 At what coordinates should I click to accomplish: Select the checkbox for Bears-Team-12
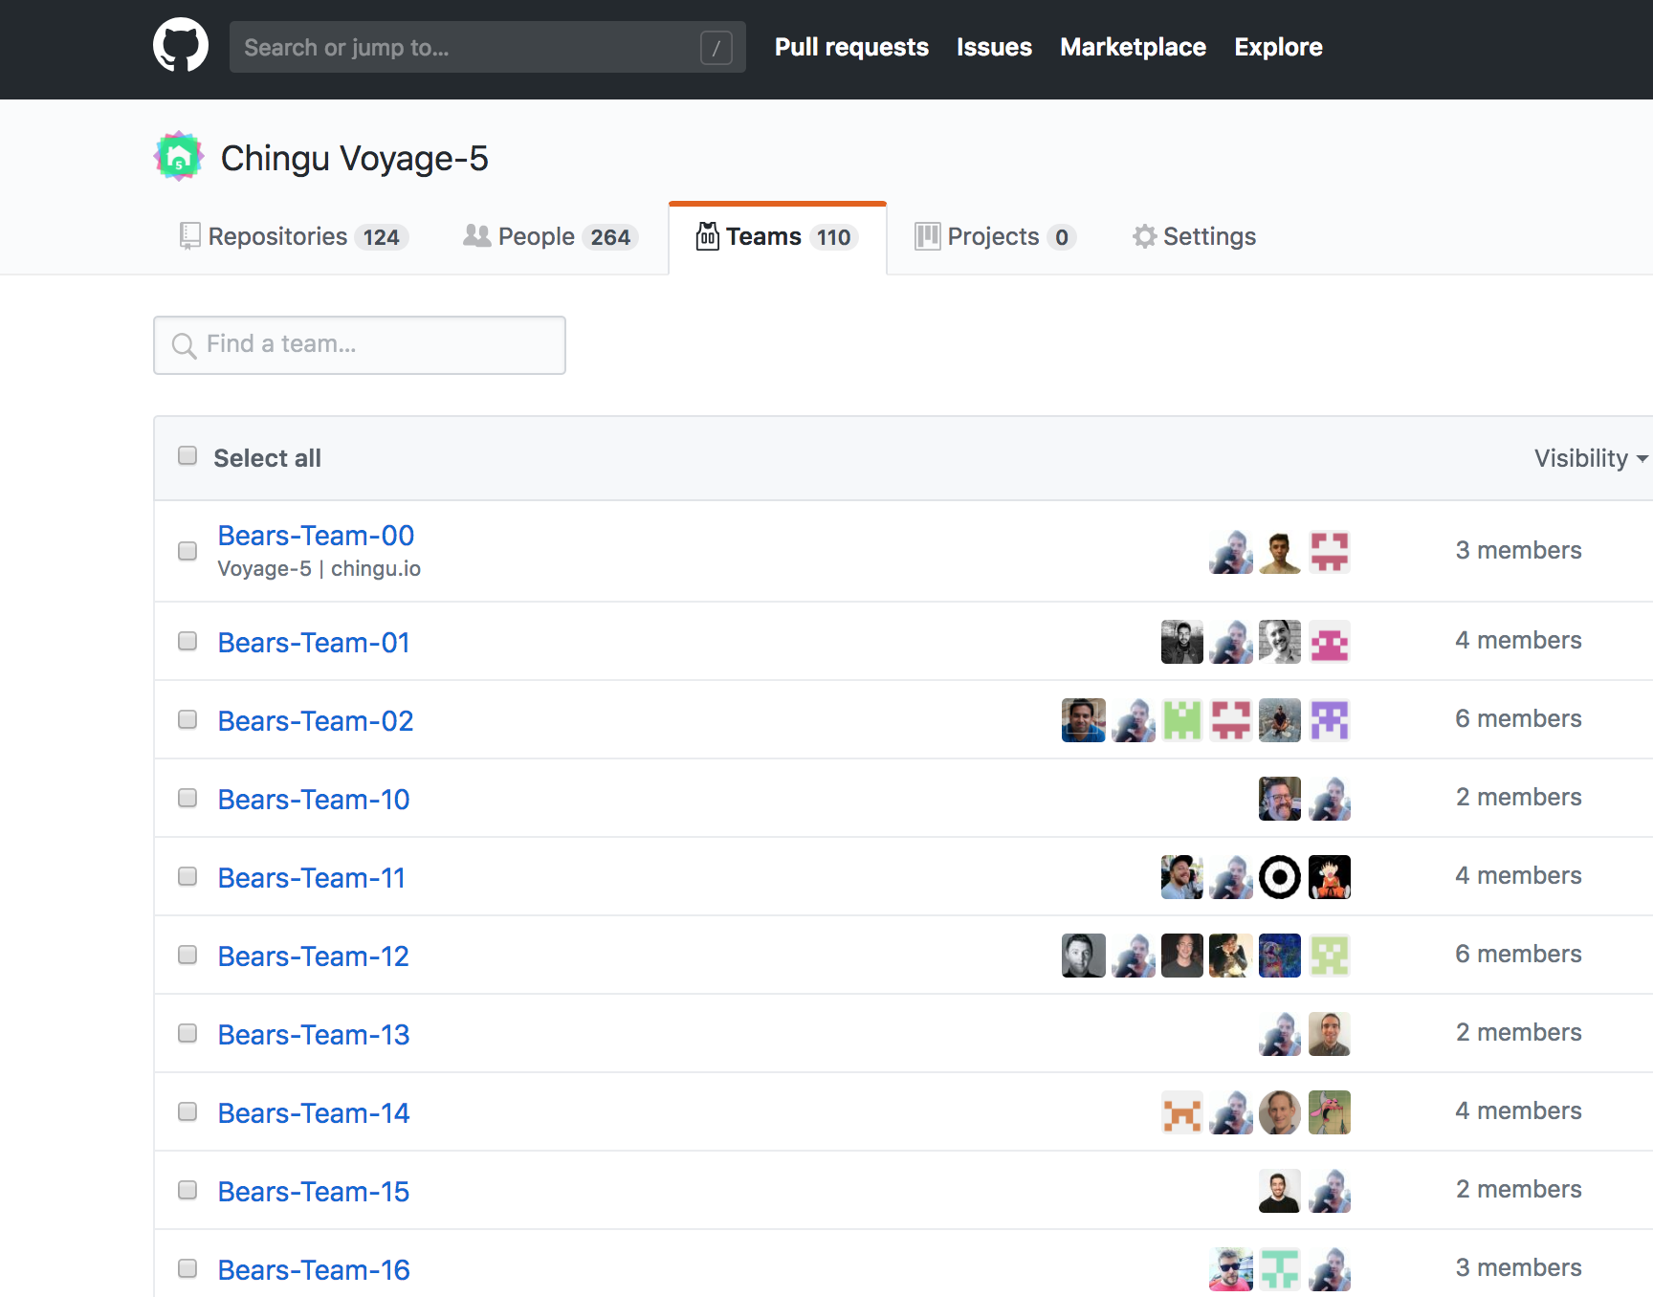pyautogui.click(x=187, y=955)
